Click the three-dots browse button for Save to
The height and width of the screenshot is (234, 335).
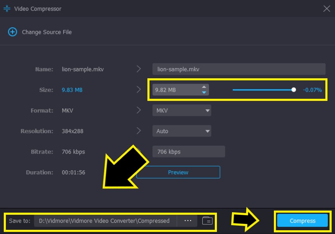188,221
